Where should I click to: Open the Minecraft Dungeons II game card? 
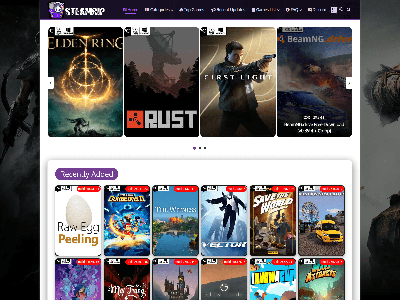127,221
